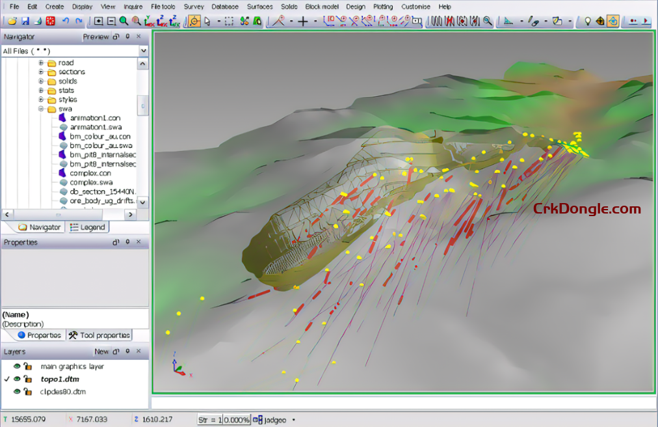Click the protractor angle measurement icon
Image resolution: width=658 pixels, height=427 pixels.
click(278, 21)
